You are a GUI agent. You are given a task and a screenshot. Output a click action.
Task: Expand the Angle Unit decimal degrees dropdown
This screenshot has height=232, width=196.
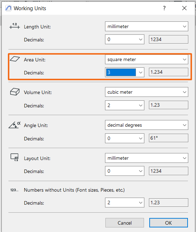(x=146, y=125)
